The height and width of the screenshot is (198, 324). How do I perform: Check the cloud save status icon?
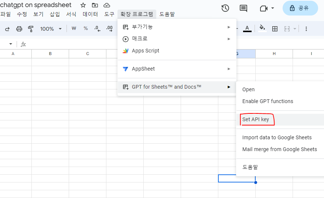click(107, 5)
